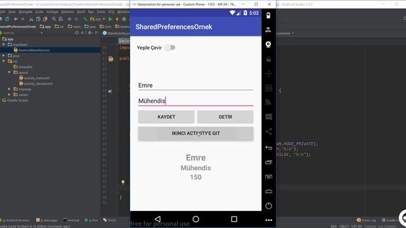Image resolution: width=406 pixels, height=228 pixels.
Task: Collapse the res folder
Action: point(4,61)
